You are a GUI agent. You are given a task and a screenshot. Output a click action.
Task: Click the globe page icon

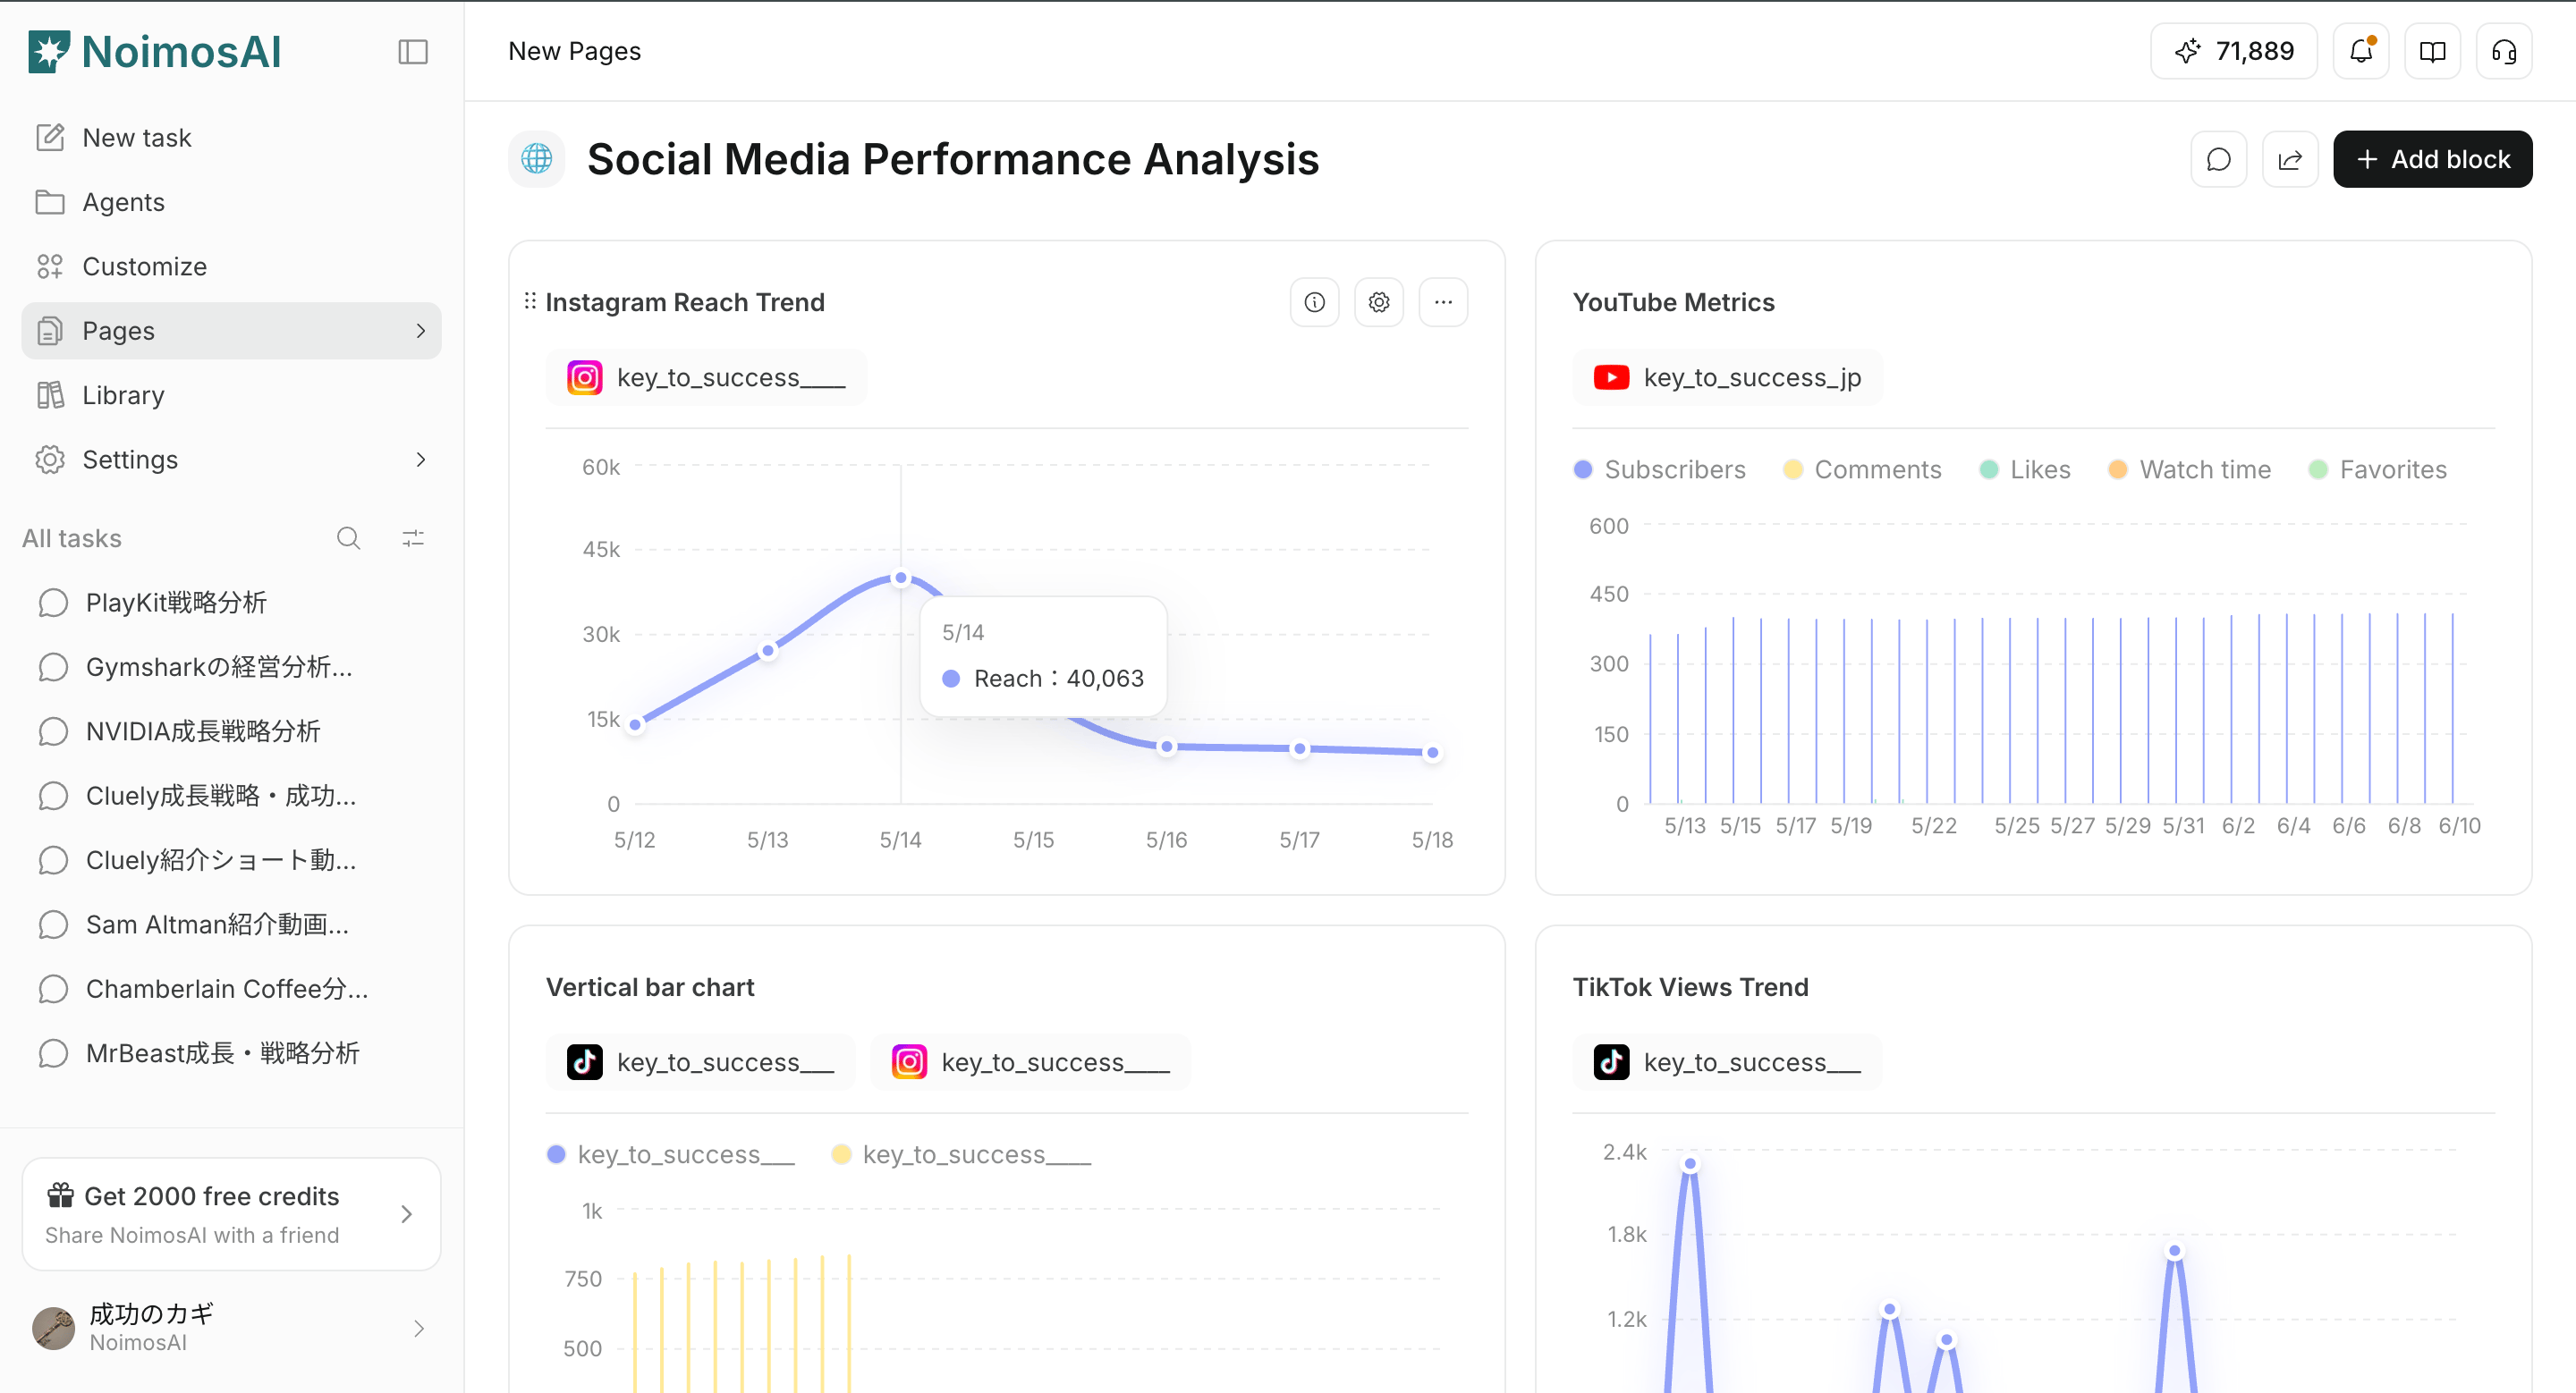(537, 159)
